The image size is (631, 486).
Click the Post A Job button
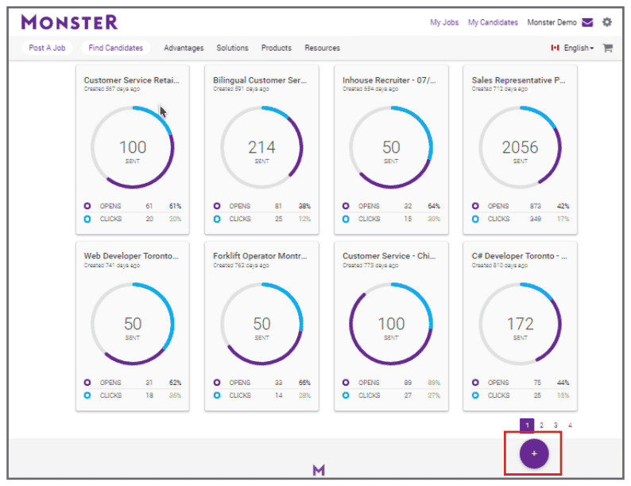47,48
